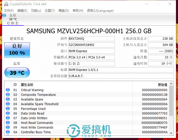
Task: Select the Composite Temperature attribute name
Action: coord(38,95)
